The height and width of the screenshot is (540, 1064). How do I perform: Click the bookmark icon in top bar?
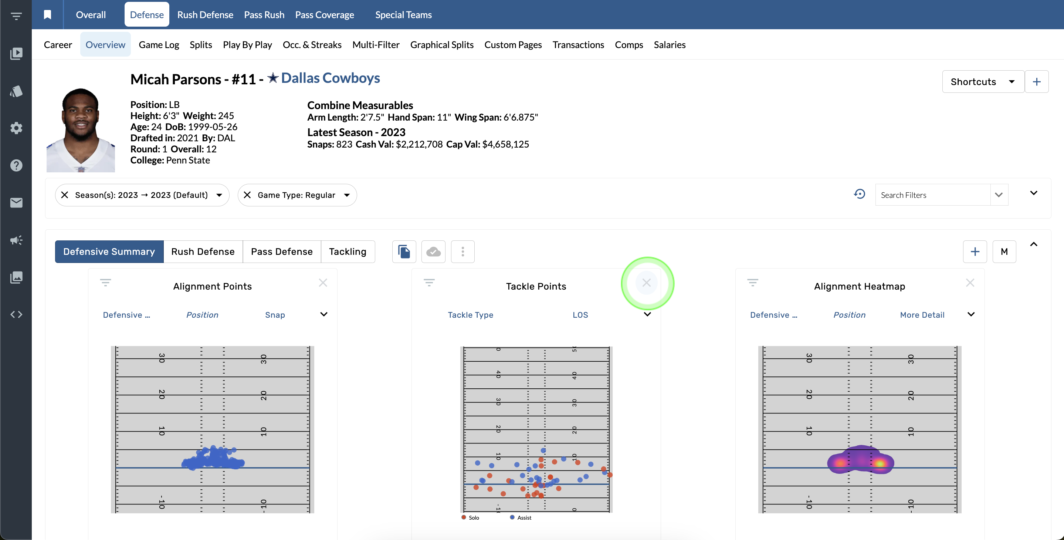47,15
